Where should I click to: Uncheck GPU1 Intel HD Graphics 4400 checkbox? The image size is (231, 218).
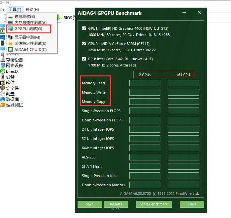pos(84,28)
